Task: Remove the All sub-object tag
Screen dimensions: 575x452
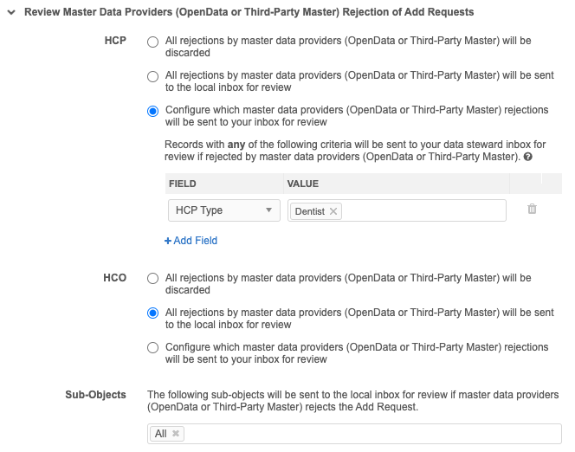Action: tap(176, 434)
